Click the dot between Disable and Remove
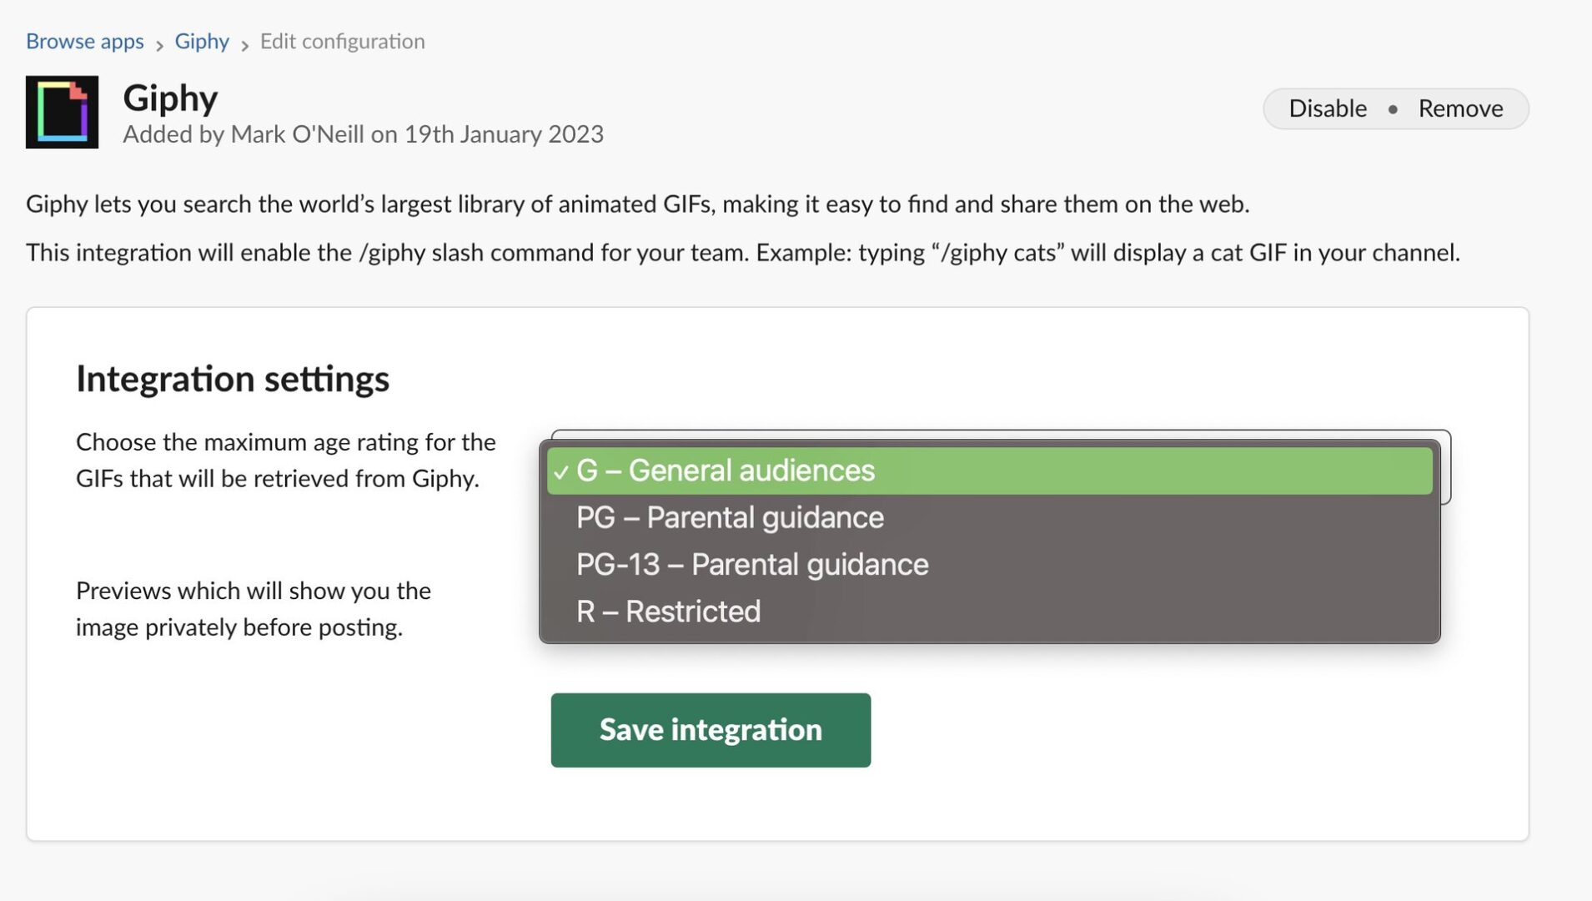 (1393, 108)
